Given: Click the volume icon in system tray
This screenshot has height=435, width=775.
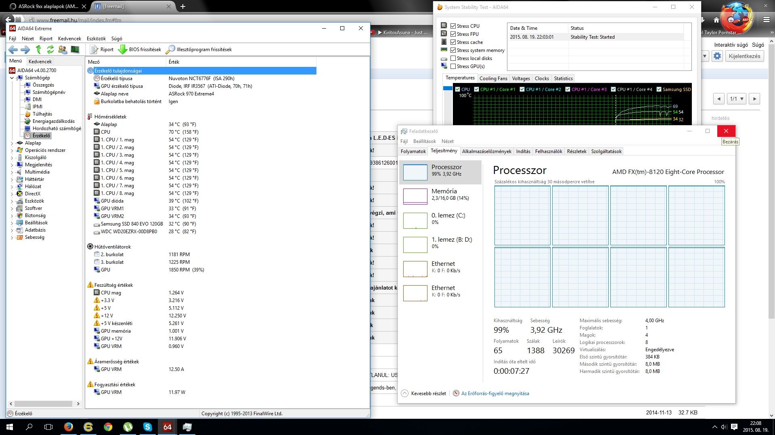Looking at the screenshot, I should (x=724, y=427).
